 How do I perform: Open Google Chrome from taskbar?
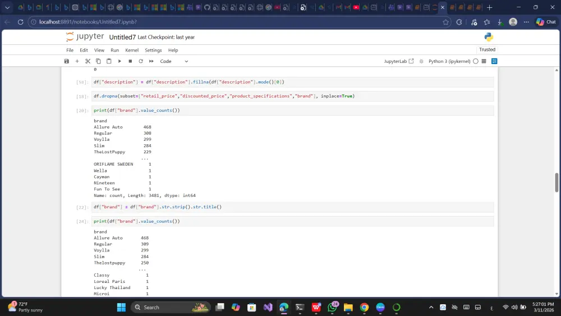(364, 307)
